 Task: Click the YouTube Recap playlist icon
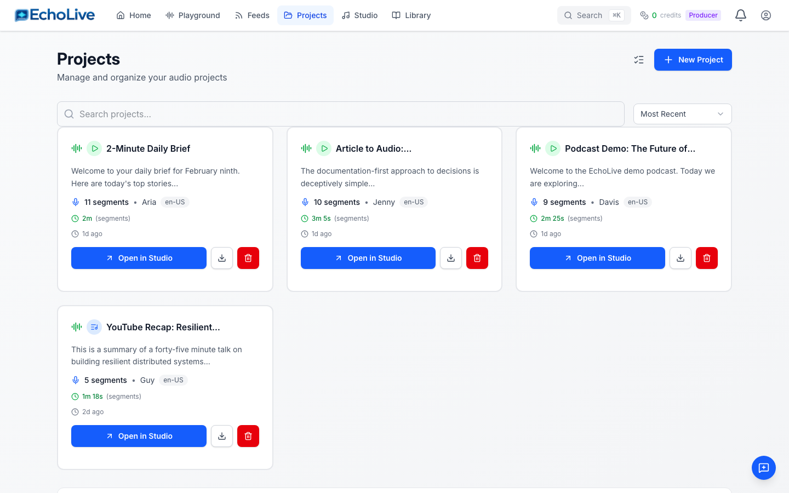[94, 327]
